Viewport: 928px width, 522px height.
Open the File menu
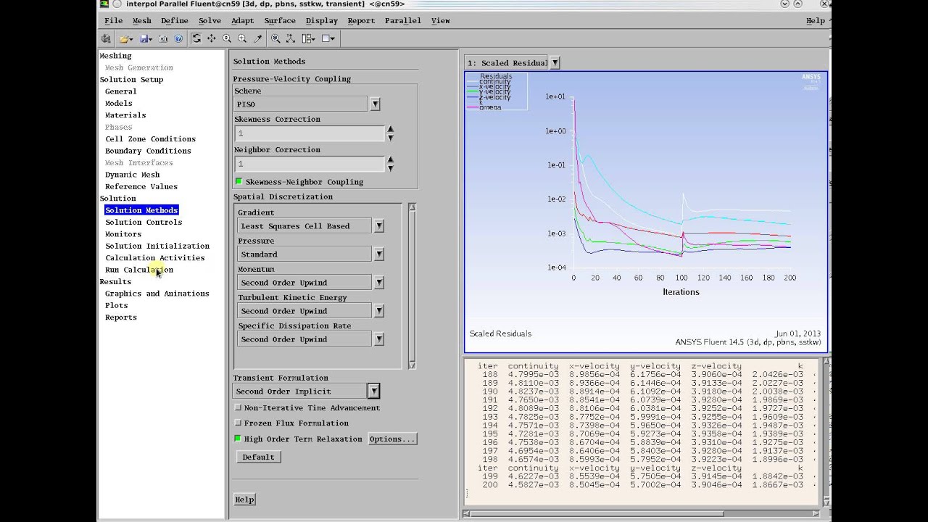(113, 20)
